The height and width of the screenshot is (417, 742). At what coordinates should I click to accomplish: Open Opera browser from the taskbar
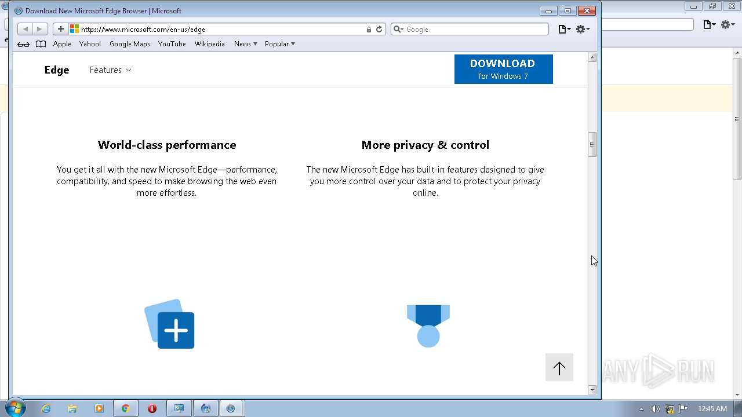[x=152, y=408]
